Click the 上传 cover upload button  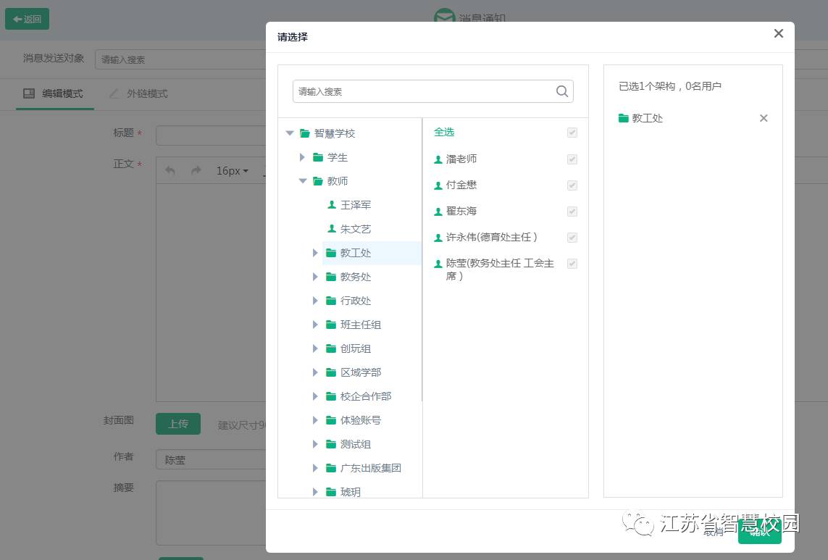point(178,424)
